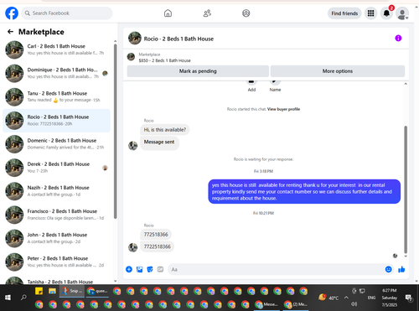The width and height of the screenshot is (419, 311).
Task: Click the Find friends button
Action: coord(344,13)
